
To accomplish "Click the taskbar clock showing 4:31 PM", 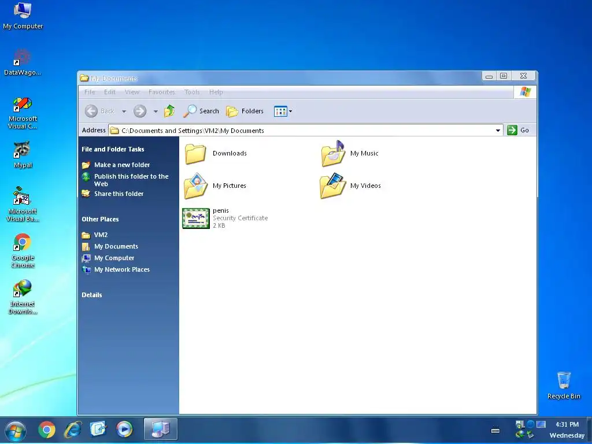I will 567,424.
